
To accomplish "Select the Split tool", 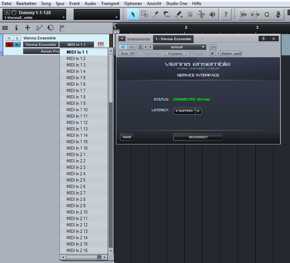I will 155,14.
